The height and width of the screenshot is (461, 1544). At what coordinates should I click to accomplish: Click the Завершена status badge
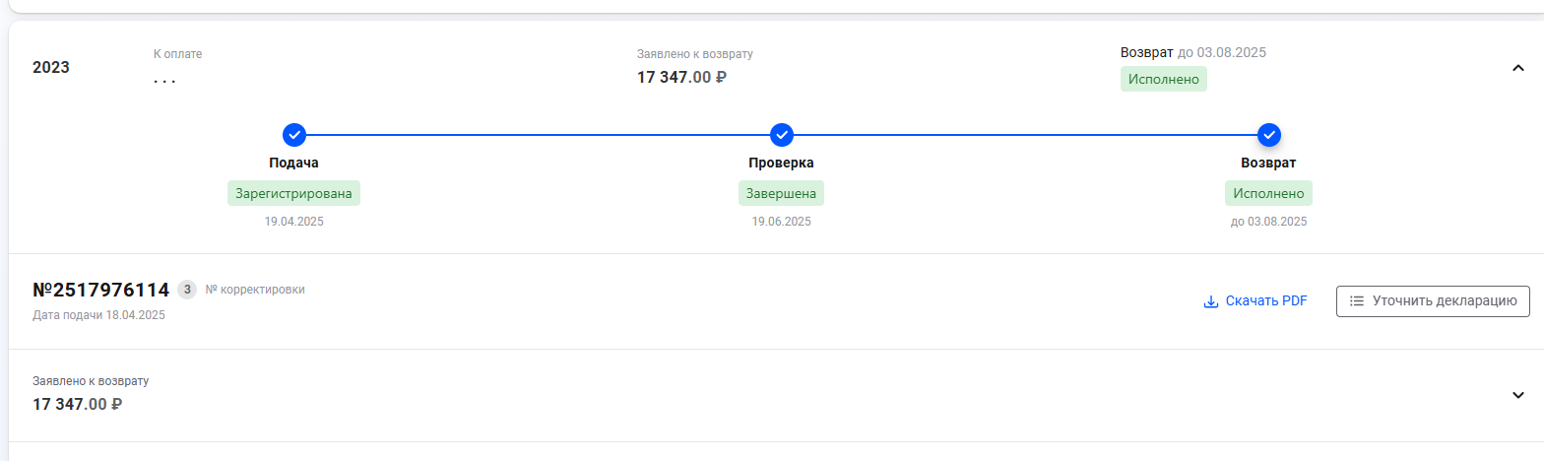pyautogui.click(x=781, y=193)
